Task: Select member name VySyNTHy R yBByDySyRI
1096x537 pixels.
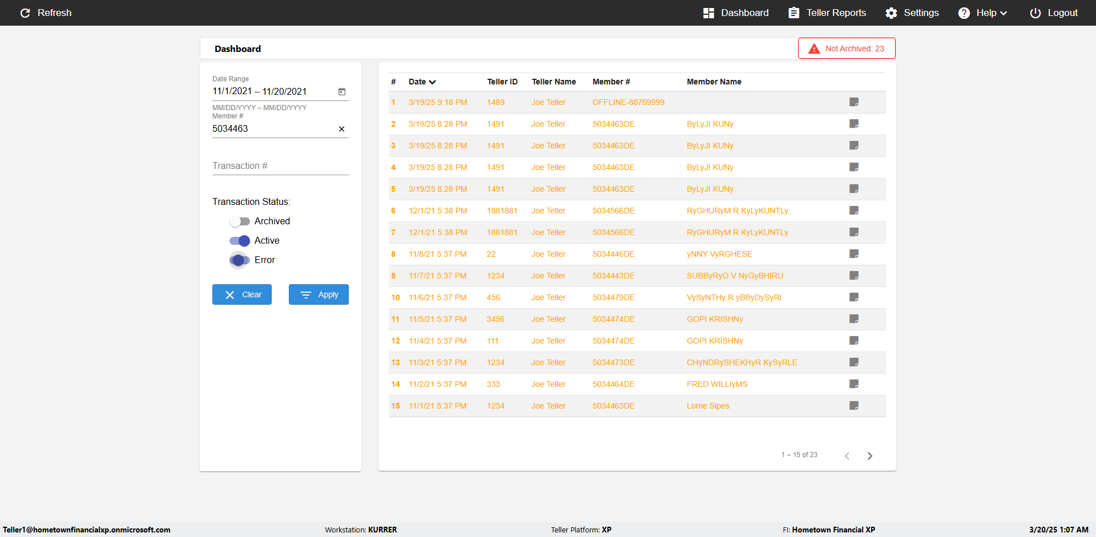Action: [x=734, y=297]
